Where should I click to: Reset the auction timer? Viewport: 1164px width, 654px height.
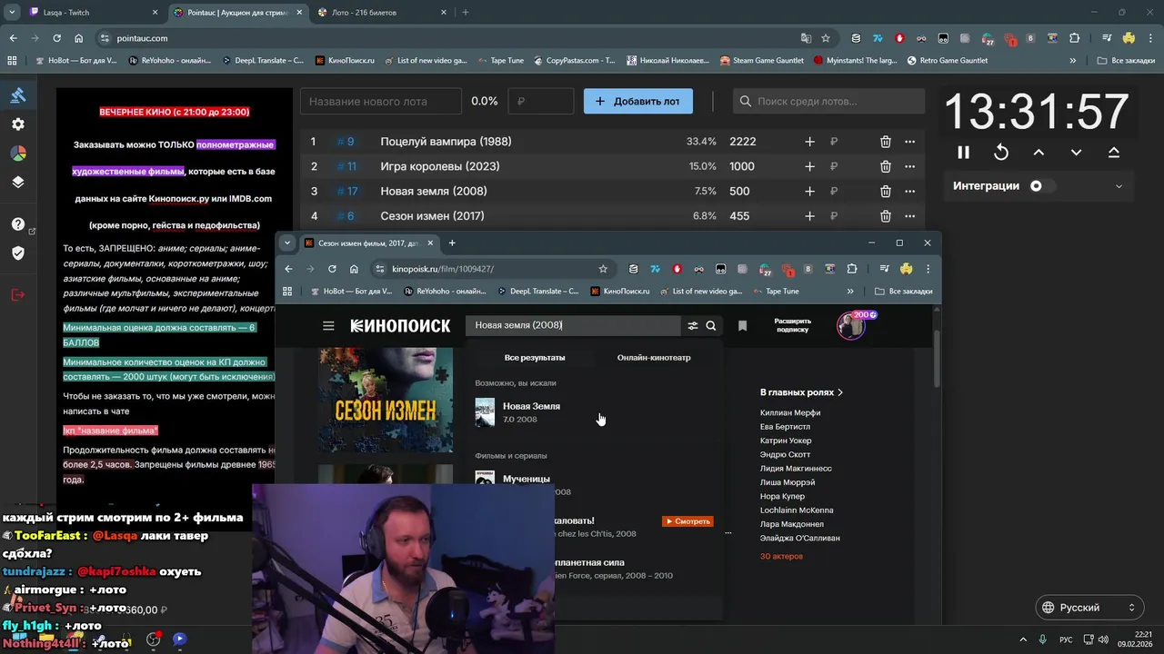tap(1001, 153)
